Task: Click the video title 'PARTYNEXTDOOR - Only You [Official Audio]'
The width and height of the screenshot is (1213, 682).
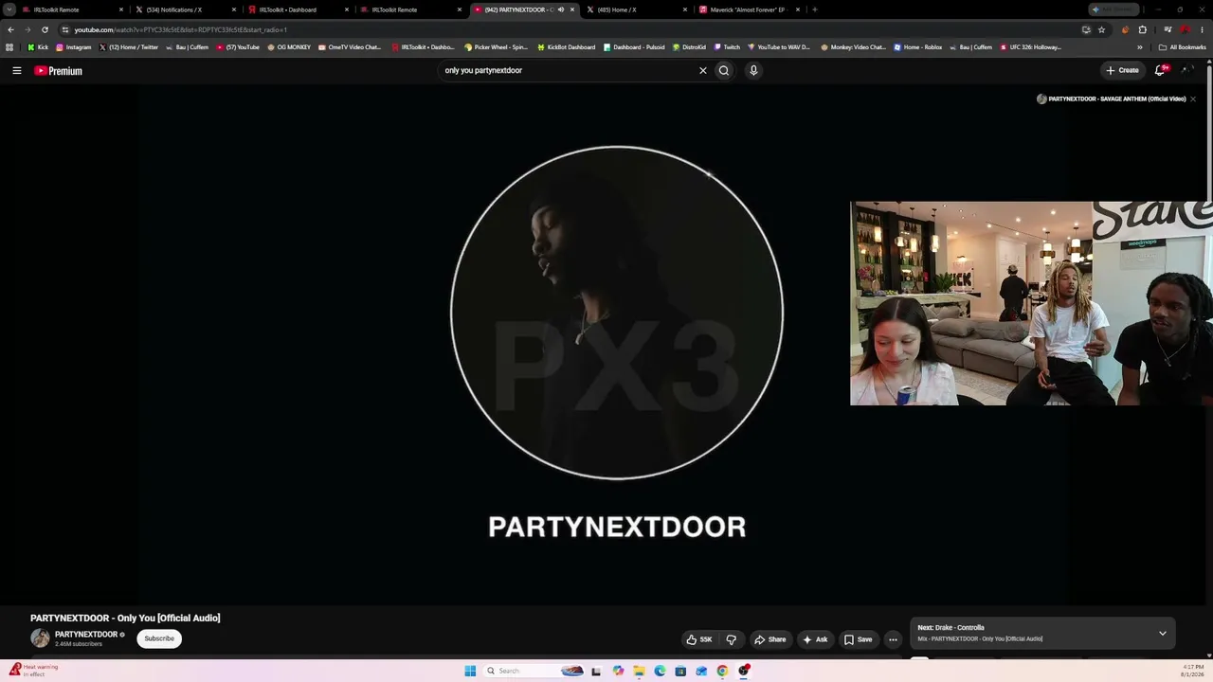Action: point(125,618)
